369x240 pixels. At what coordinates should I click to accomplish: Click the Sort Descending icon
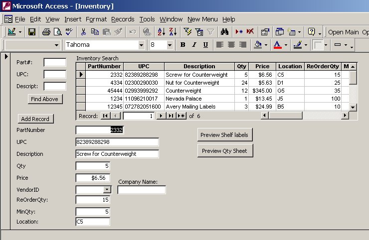click(x=173, y=32)
